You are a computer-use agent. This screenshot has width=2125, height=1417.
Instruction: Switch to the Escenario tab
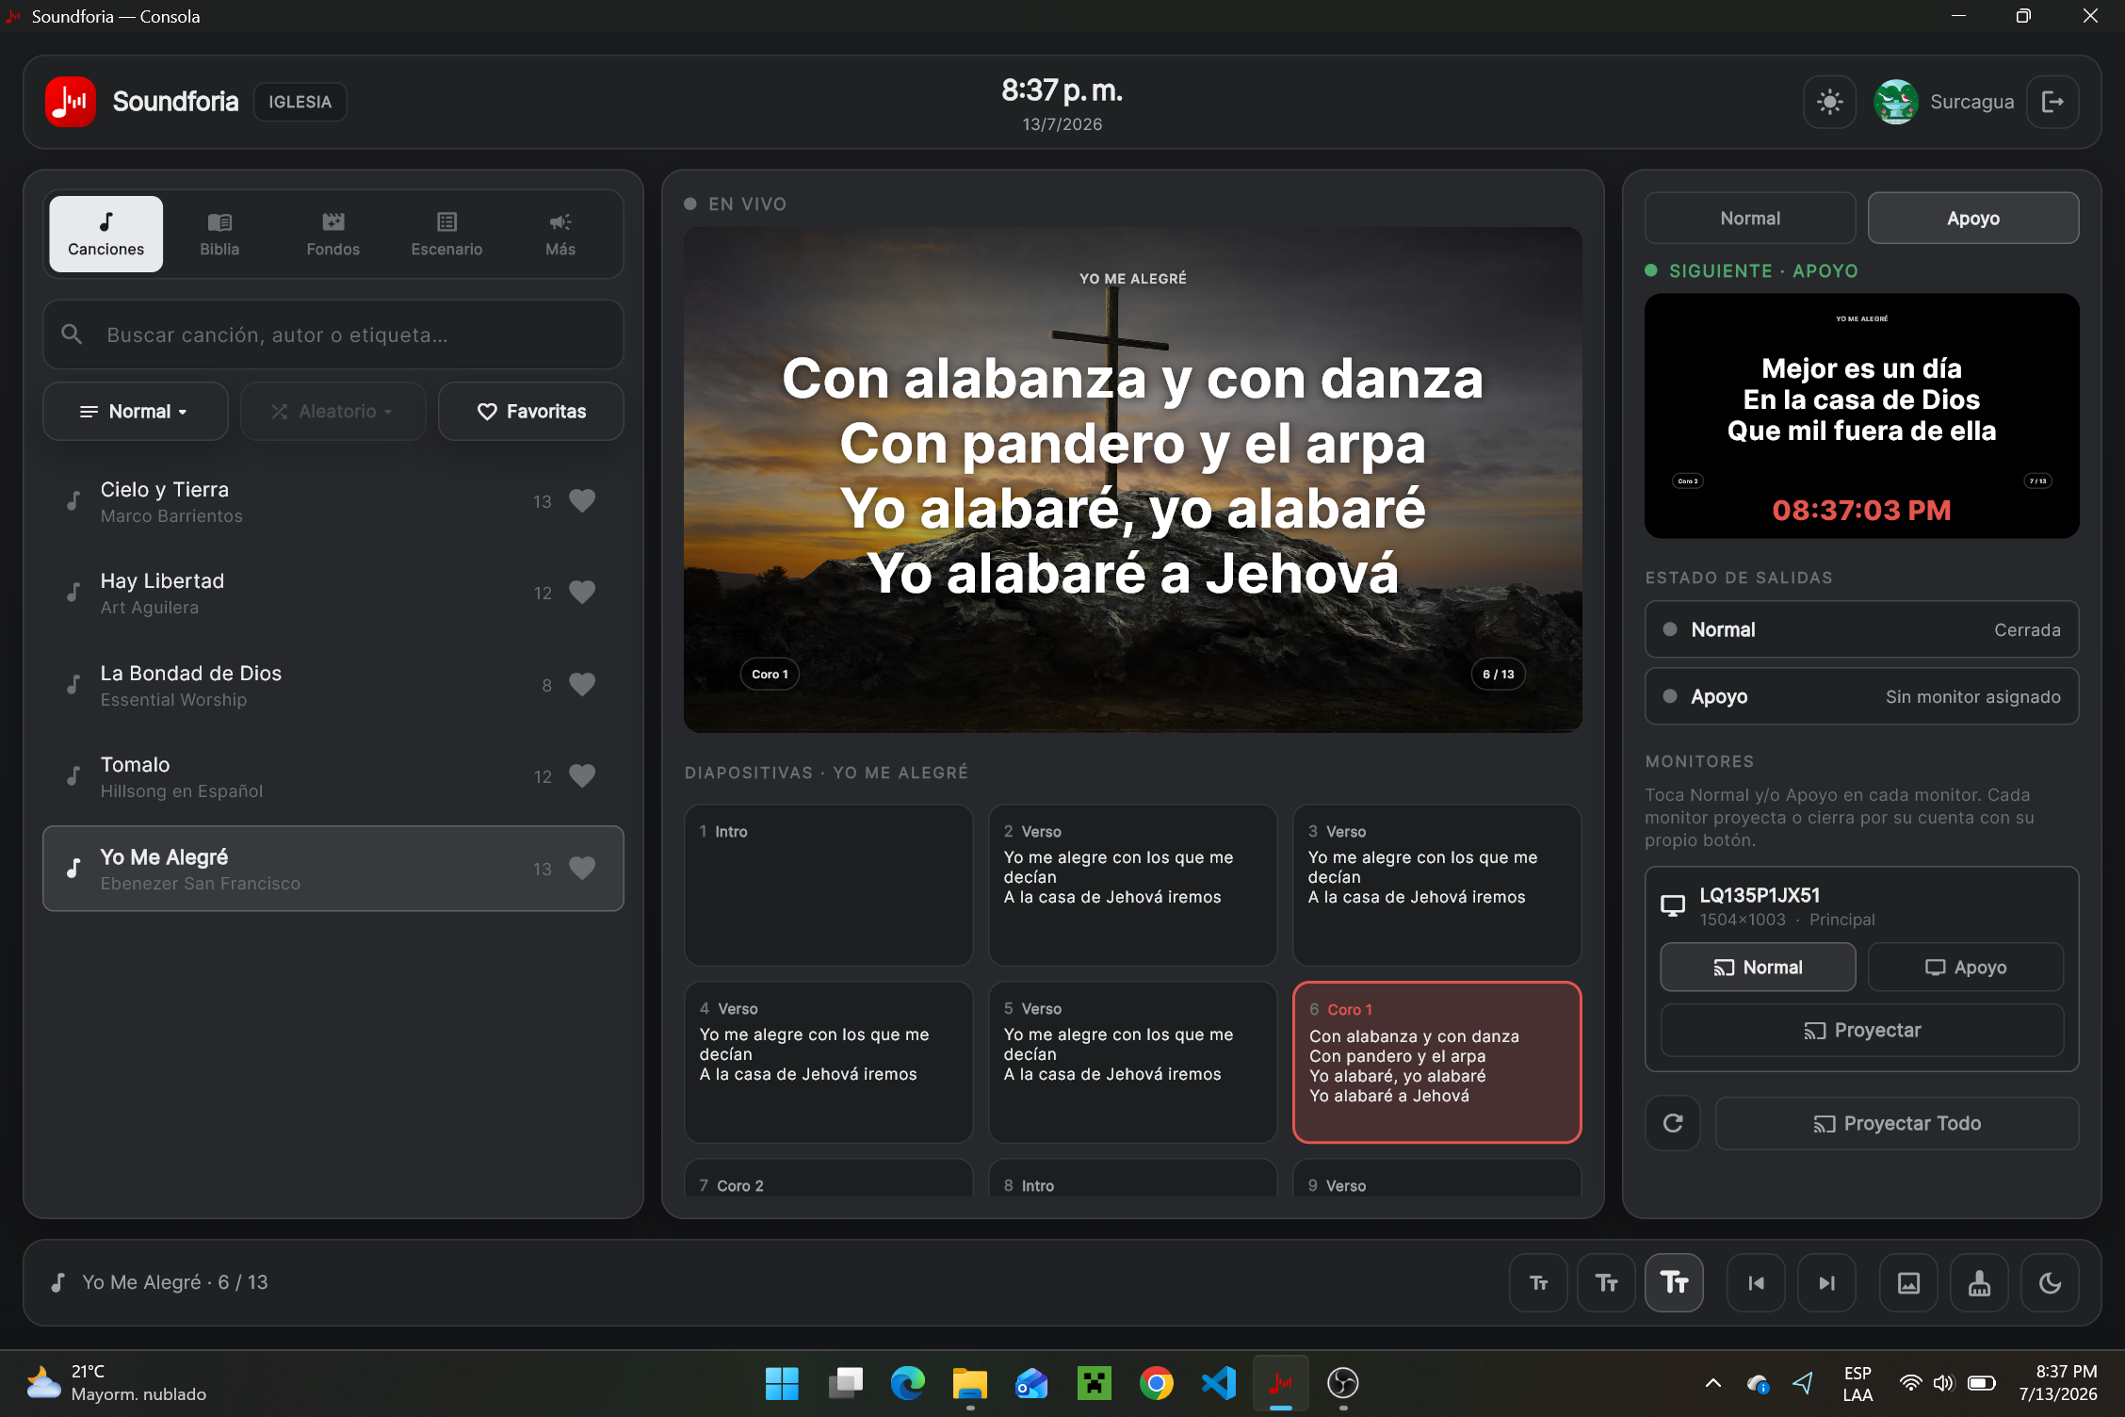[x=446, y=234]
